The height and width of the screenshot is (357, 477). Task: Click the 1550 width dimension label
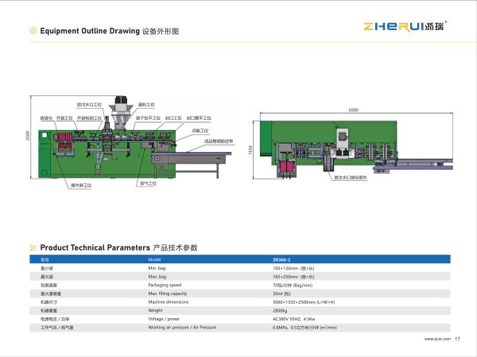click(250, 150)
